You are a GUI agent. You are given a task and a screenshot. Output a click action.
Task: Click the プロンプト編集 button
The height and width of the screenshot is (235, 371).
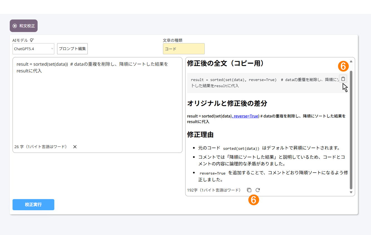pos(72,49)
